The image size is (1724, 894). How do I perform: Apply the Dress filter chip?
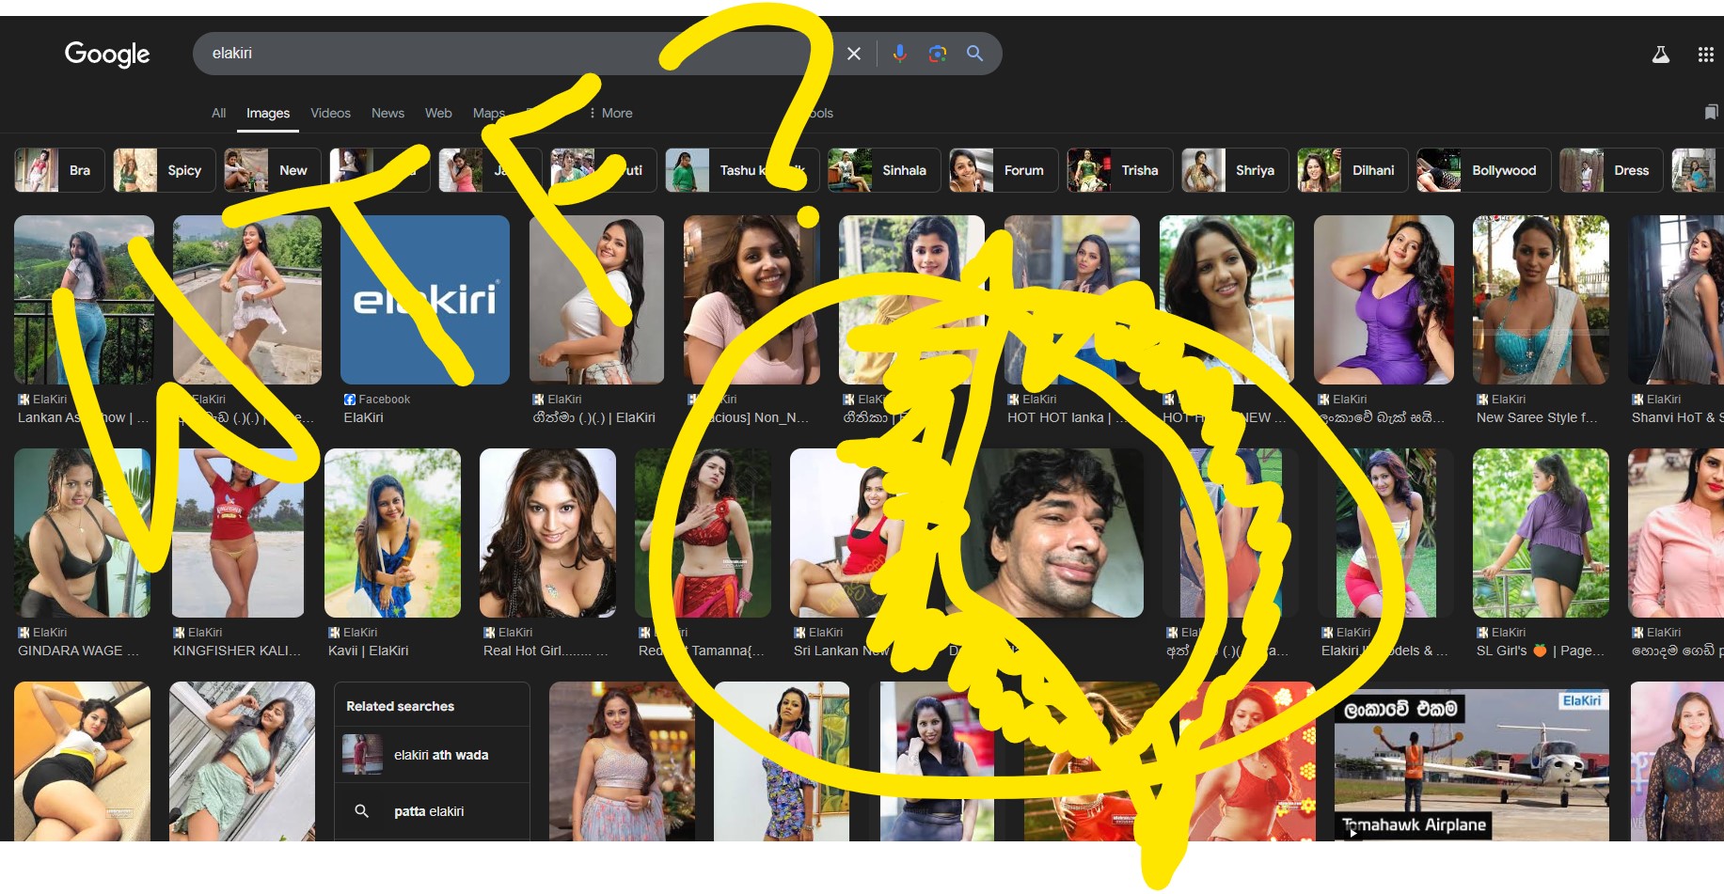1611,170
